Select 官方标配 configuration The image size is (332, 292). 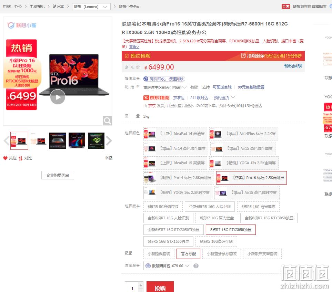(189, 254)
